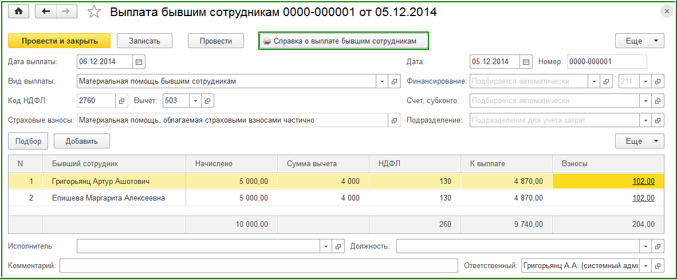Click Записать button
677x279 pixels.
(145, 41)
